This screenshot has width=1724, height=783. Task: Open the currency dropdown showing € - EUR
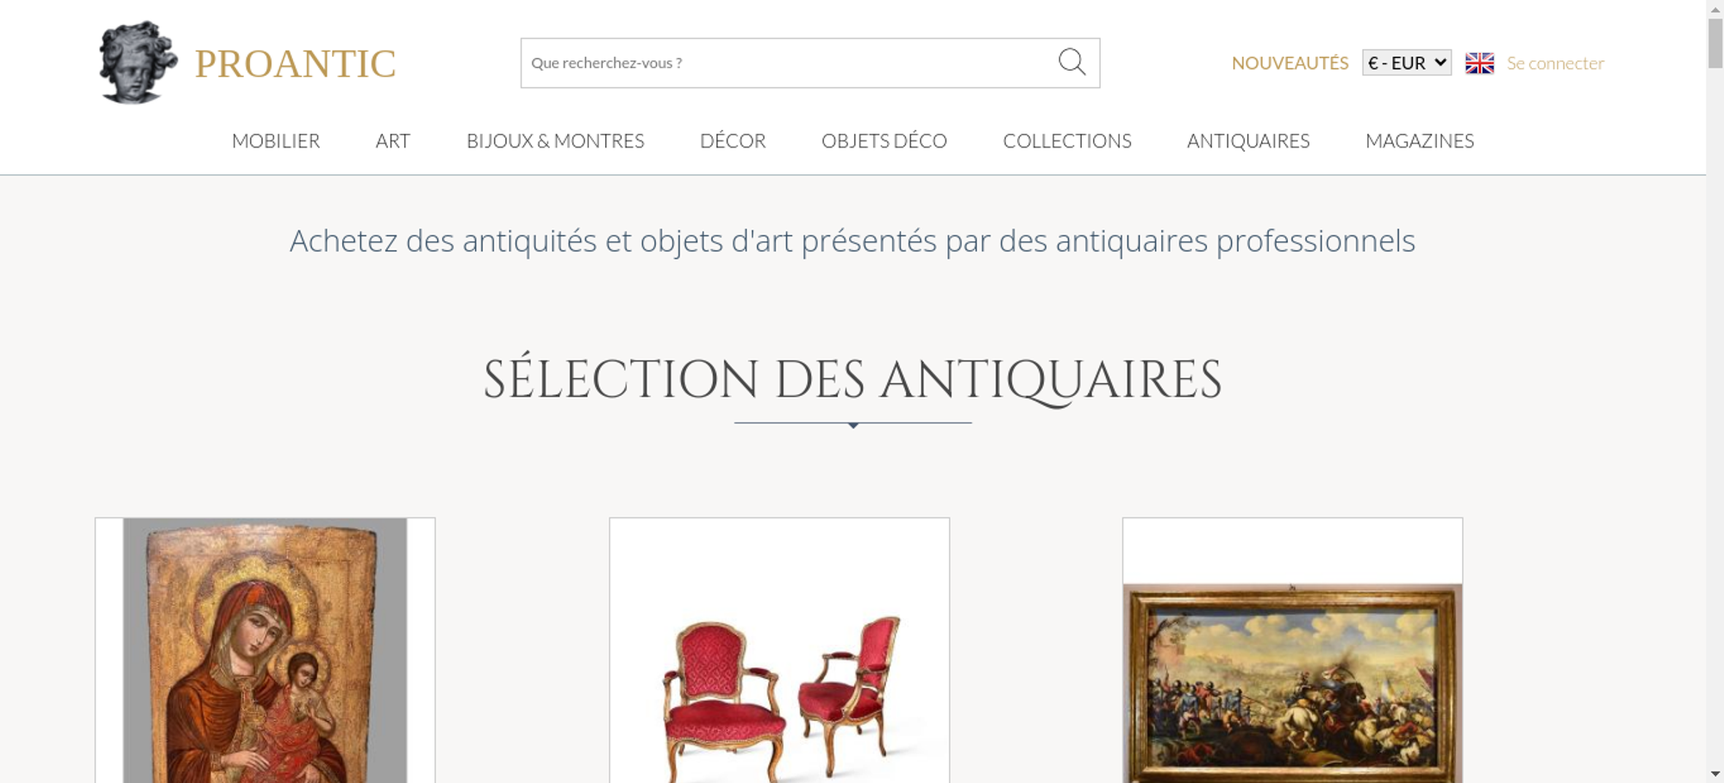(x=1407, y=63)
